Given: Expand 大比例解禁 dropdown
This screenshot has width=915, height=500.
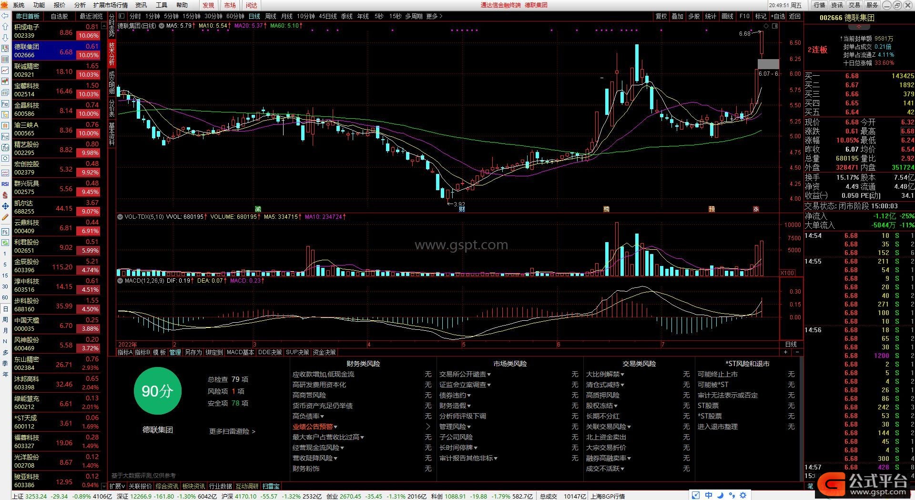Looking at the screenshot, I should [605, 375].
